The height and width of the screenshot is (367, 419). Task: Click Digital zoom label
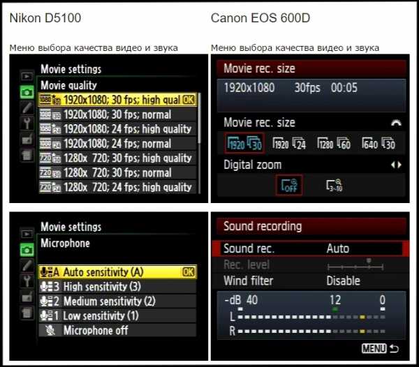click(253, 165)
